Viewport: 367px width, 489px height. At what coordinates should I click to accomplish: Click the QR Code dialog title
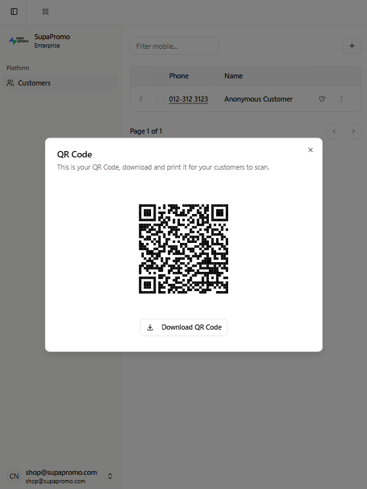click(x=75, y=154)
